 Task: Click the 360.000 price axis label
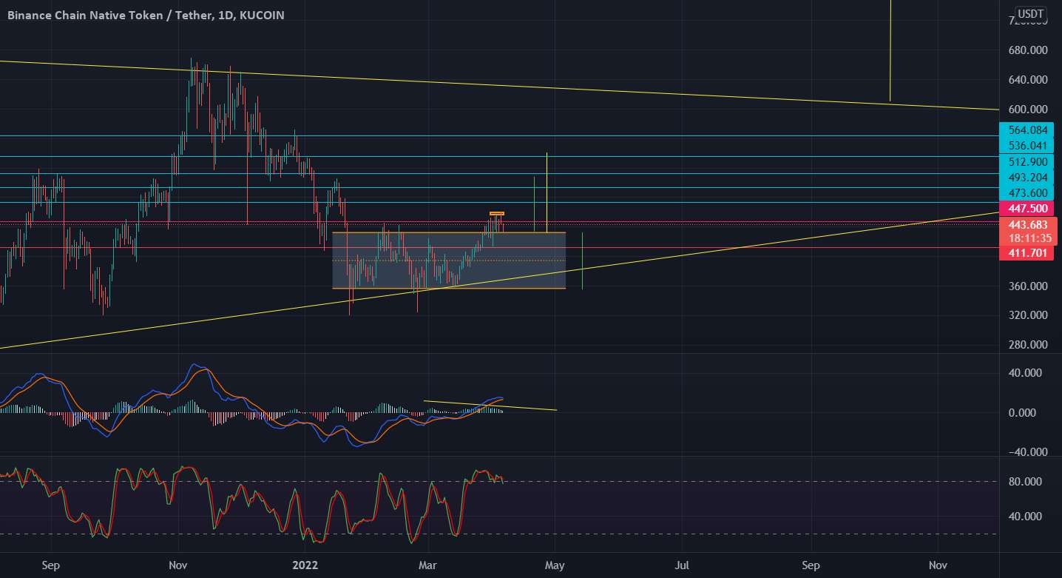[x=1028, y=286]
